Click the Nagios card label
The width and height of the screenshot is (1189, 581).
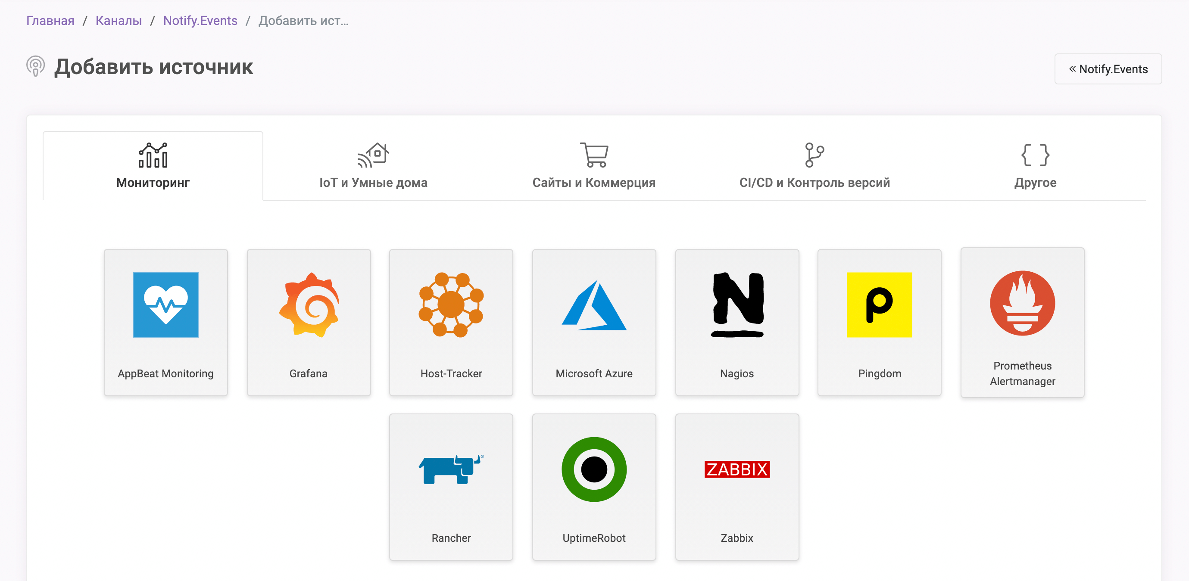[737, 373]
